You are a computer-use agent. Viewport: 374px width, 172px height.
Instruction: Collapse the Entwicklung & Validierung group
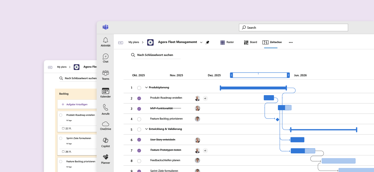[x=146, y=129]
